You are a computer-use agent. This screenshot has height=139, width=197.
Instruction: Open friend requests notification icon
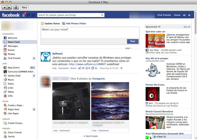(x=24, y=15)
